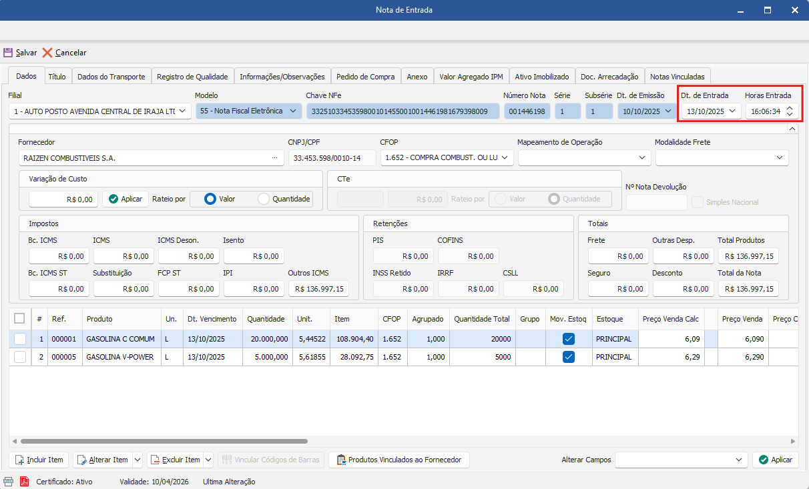Image resolution: width=809 pixels, height=489 pixels.
Task: Switch to the Dados do Transporte tab
Action: point(111,77)
